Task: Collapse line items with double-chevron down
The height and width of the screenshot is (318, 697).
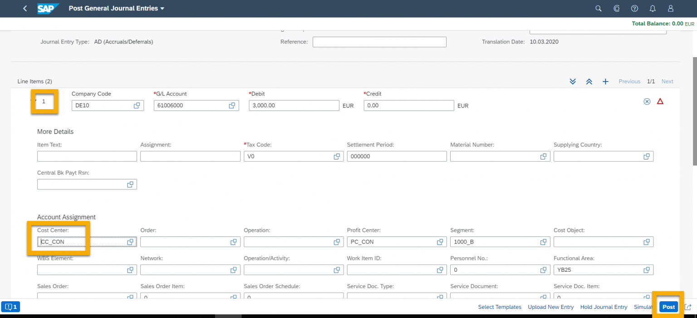Action: (x=573, y=81)
